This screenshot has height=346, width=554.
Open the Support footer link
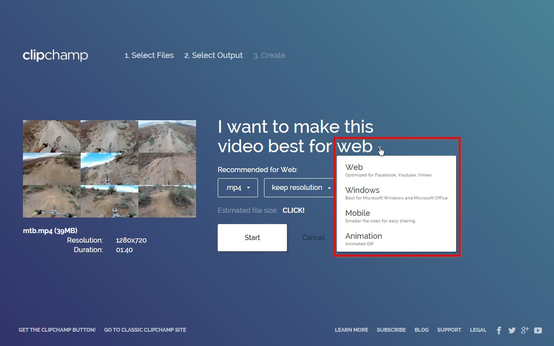click(449, 330)
